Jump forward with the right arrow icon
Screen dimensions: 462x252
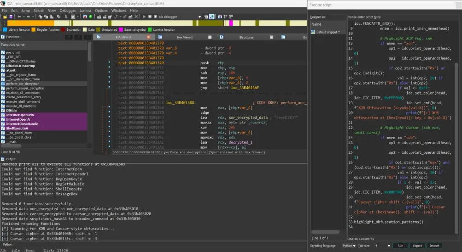click(29, 17)
